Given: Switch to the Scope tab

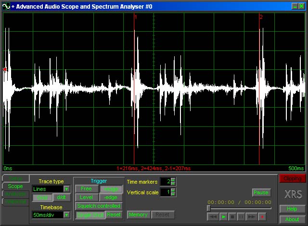Looking at the screenshot, I should coord(15,186).
